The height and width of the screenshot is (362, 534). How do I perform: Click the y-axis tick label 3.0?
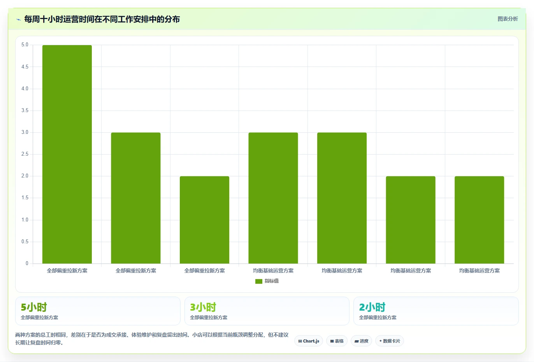(x=25, y=132)
